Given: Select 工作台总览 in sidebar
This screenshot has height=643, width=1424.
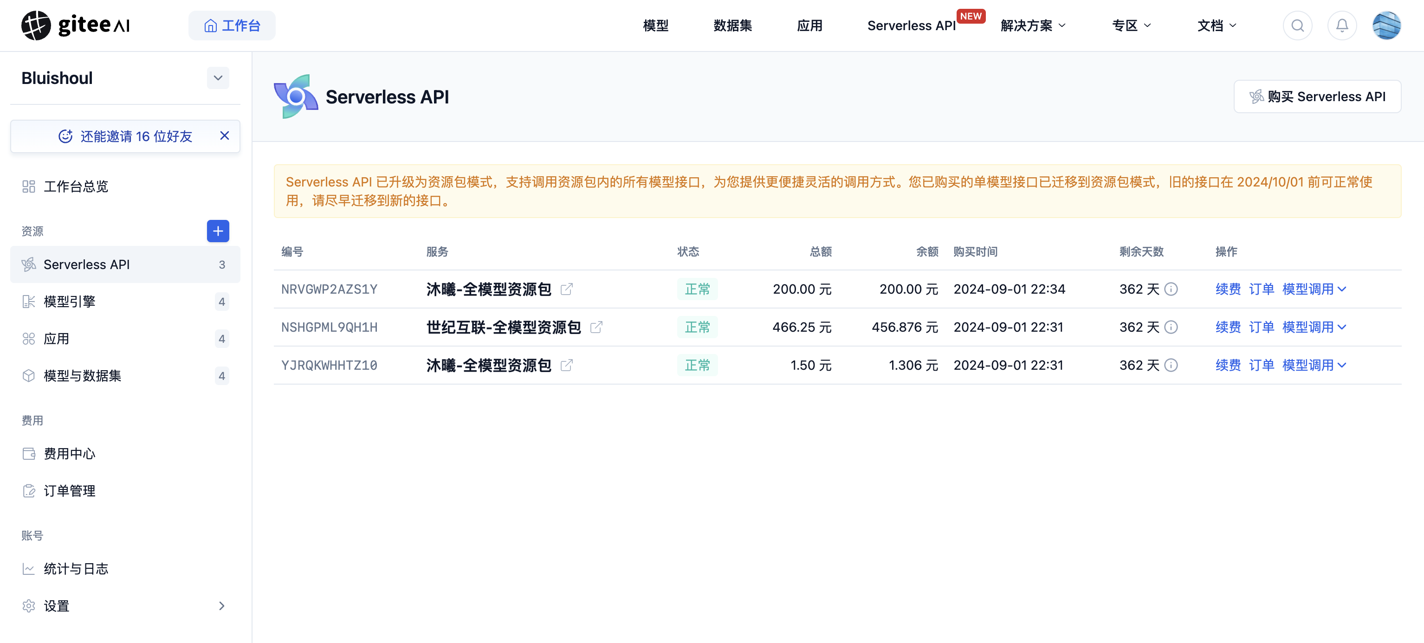Looking at the screenshot, I should [x=125, y=186].
